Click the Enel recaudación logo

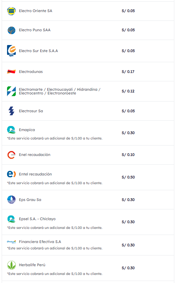click(11, 155)
